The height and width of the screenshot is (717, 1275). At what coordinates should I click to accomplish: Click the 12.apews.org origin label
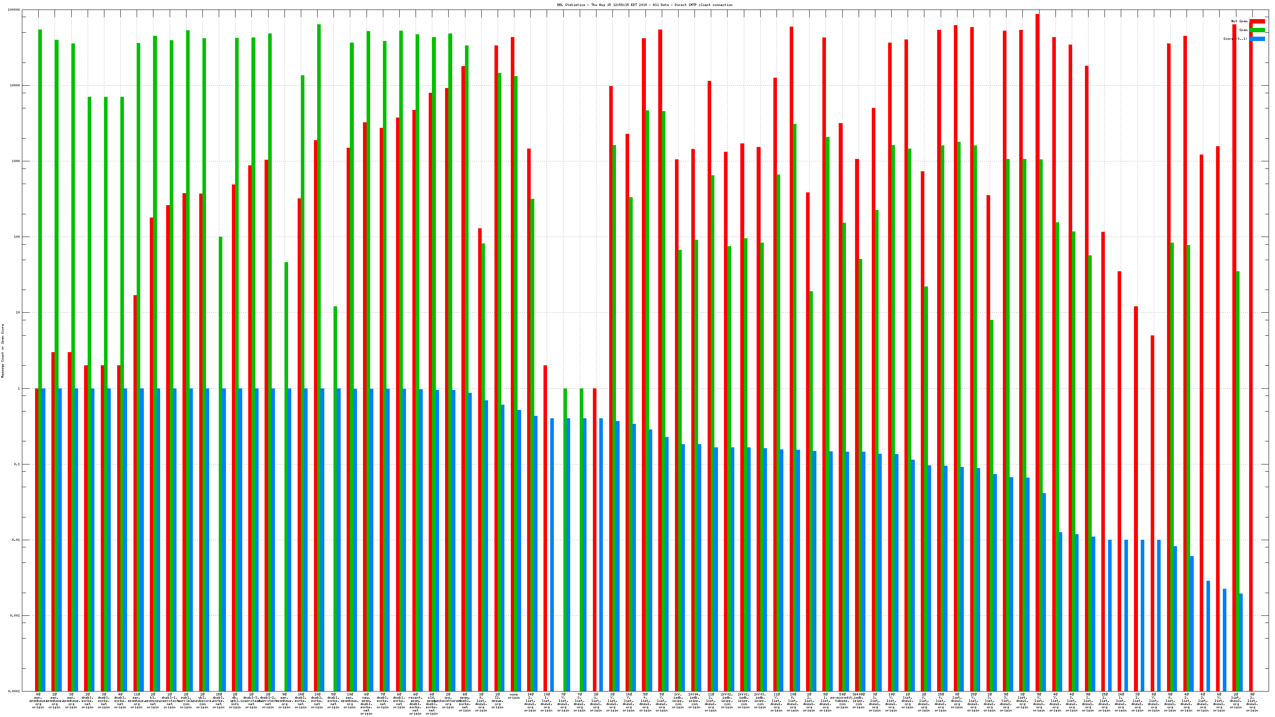click(497, 701)
